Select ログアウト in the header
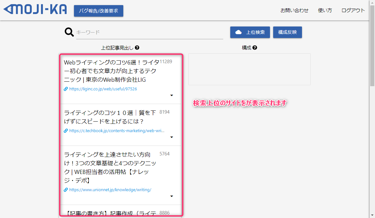This screenshot has height=218, width=375. 353,10
